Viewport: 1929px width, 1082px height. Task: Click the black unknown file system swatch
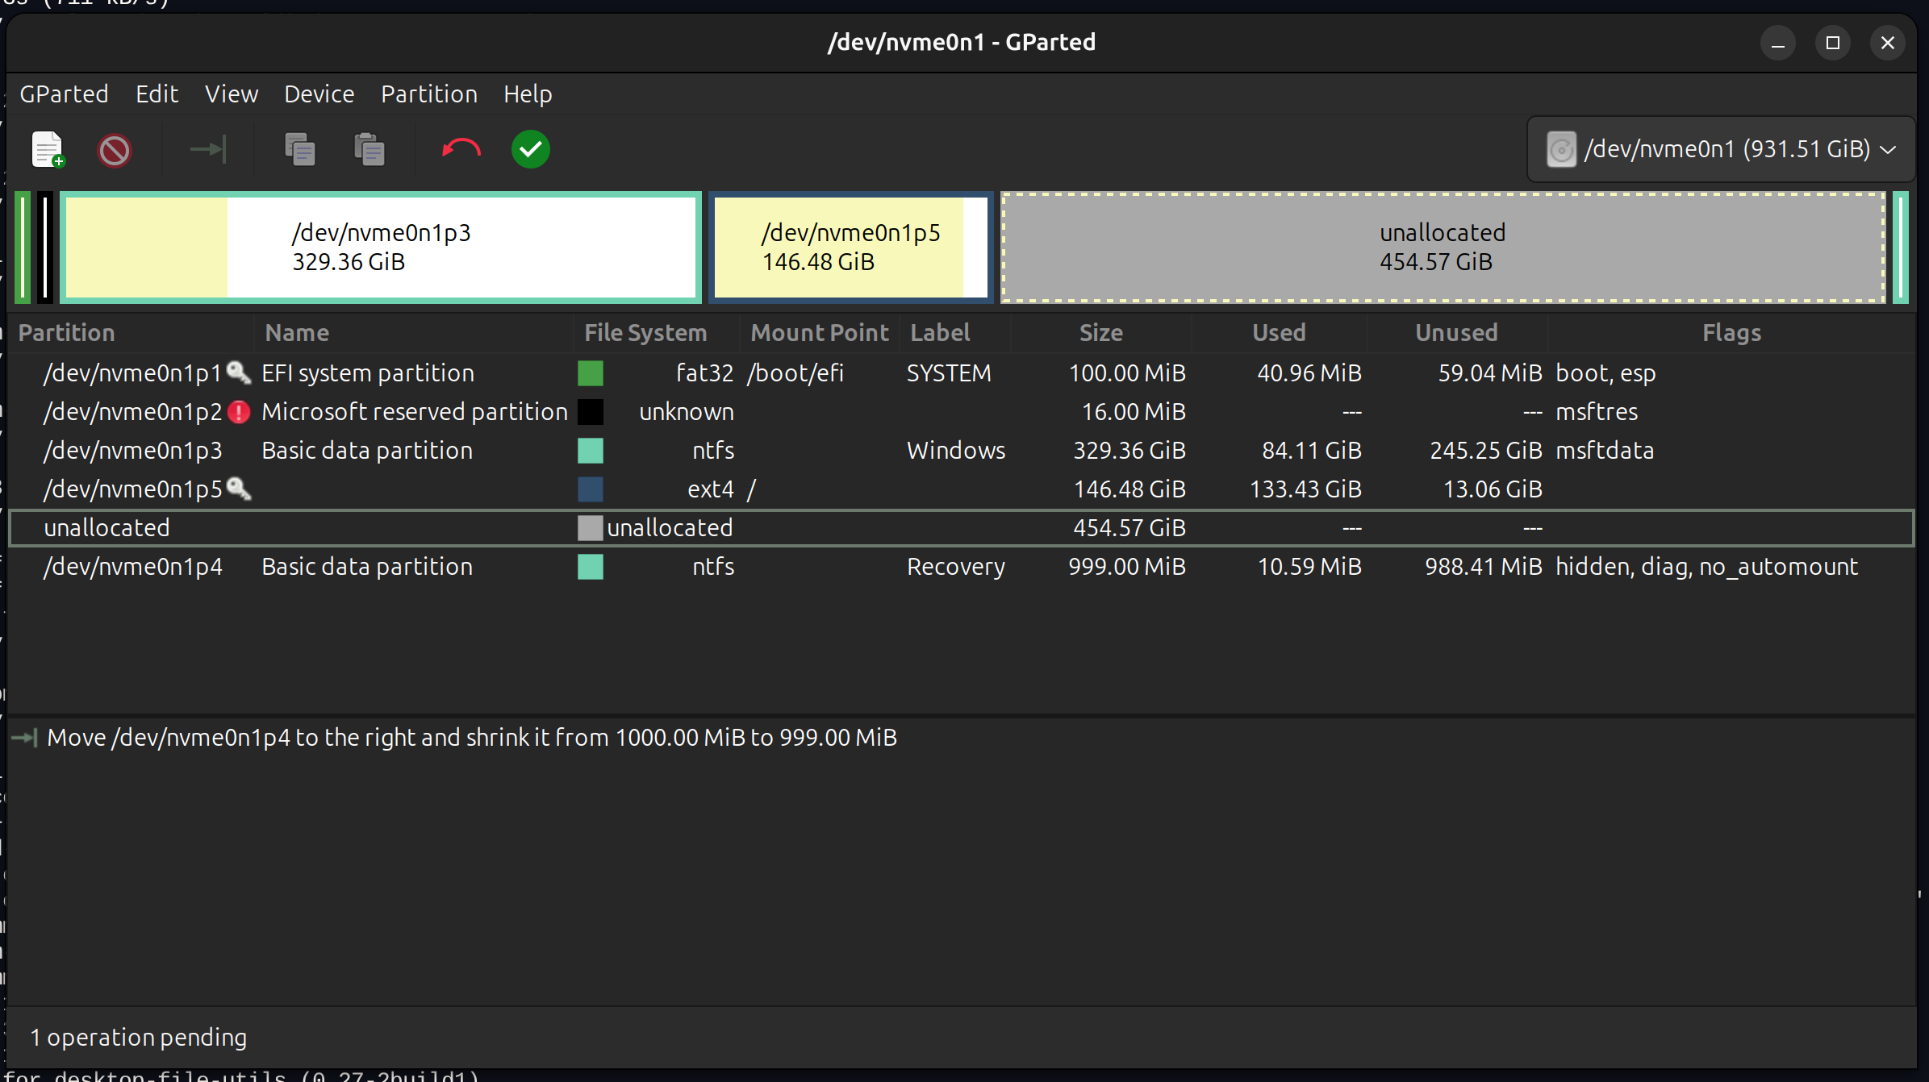(591, 412)
